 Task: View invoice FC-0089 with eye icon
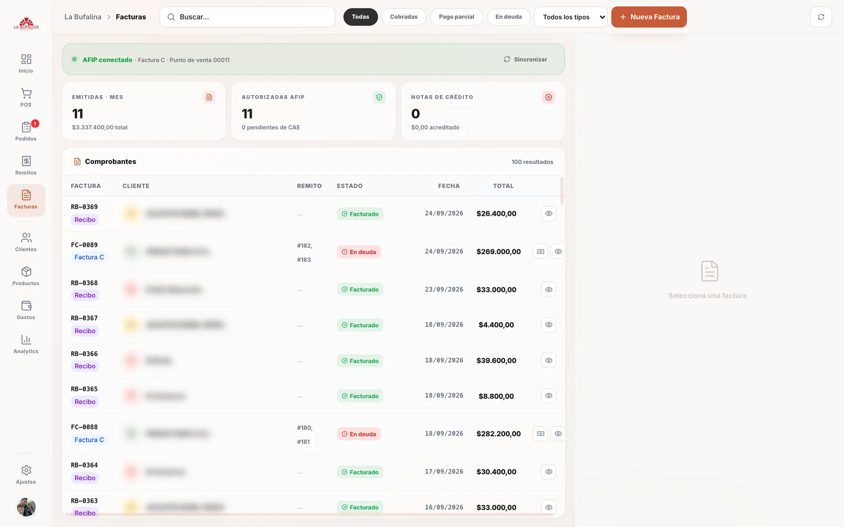(x=558, y=252)
